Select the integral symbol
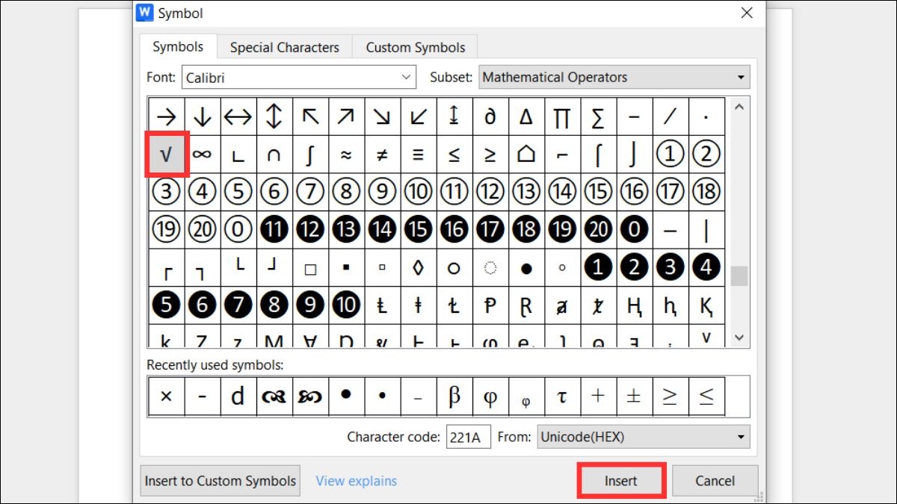The image size is (897, 504). pyautogui.click(x=309, y=155)
